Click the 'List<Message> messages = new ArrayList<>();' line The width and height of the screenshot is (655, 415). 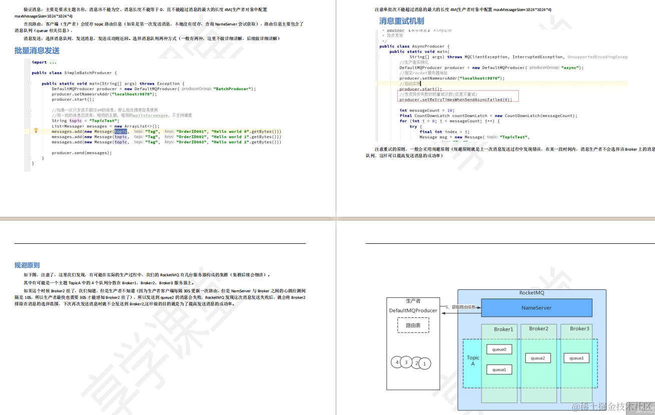(x=105, y=126)
